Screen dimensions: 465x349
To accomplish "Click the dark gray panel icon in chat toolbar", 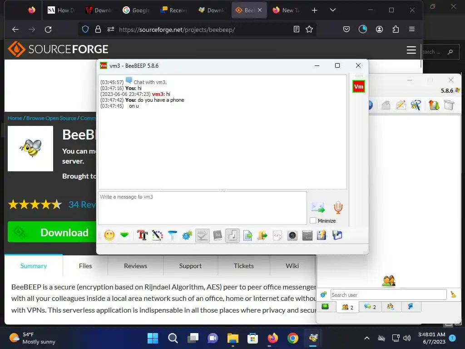I will [x=307, y=235].
